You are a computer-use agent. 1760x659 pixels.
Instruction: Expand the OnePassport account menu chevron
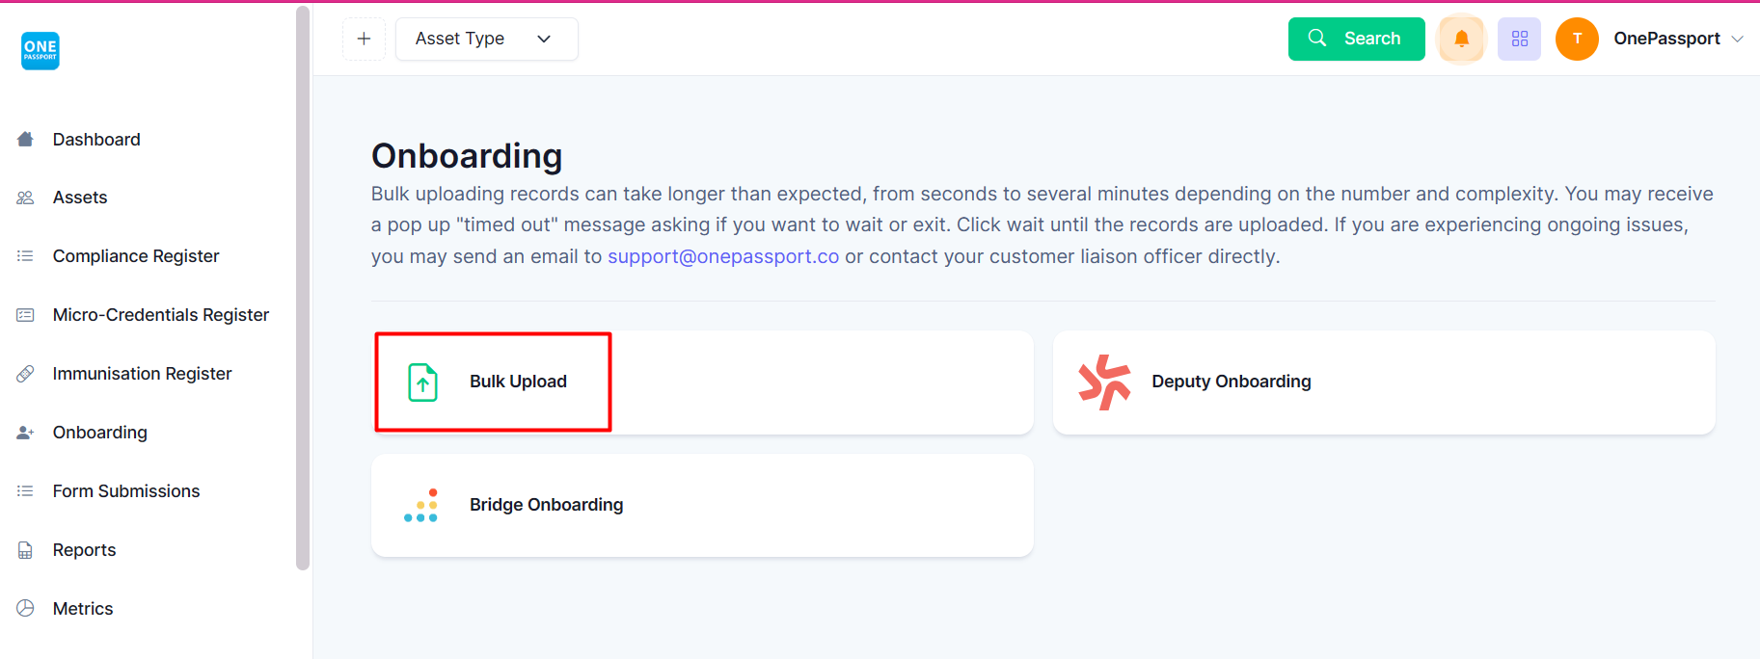[x=1737, y=39]
